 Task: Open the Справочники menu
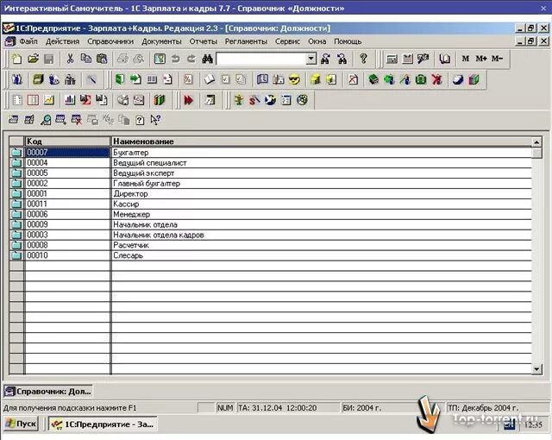(110, 41)
